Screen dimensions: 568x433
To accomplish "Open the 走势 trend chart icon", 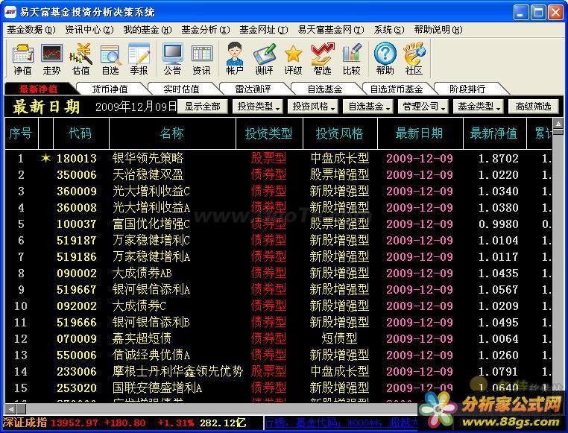I will (x=51, y=59).
